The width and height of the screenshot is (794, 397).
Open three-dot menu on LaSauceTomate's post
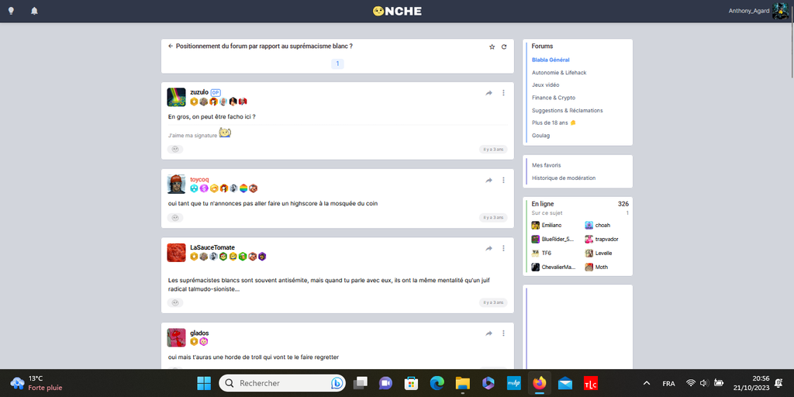pyautogui.click(x=503, y=248)
